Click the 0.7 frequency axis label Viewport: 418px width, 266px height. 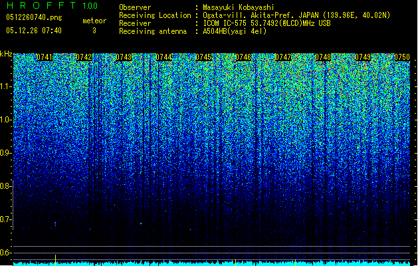coord(5,219)
